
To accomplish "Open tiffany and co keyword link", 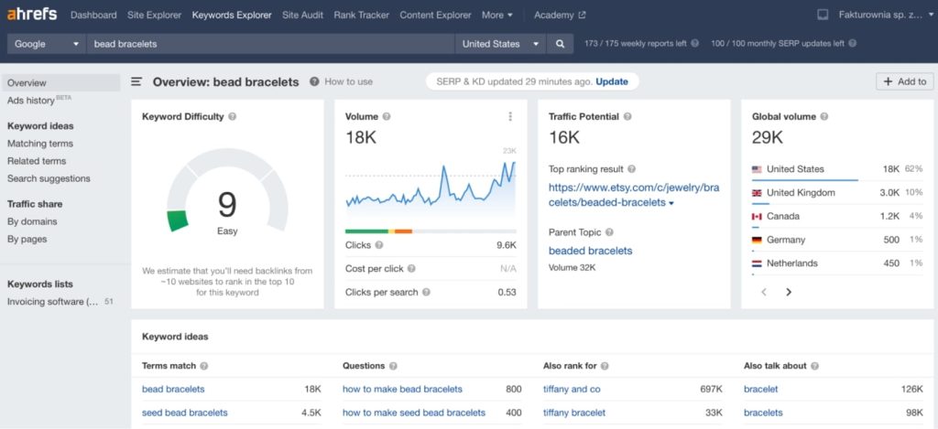I will coord(572,389).
